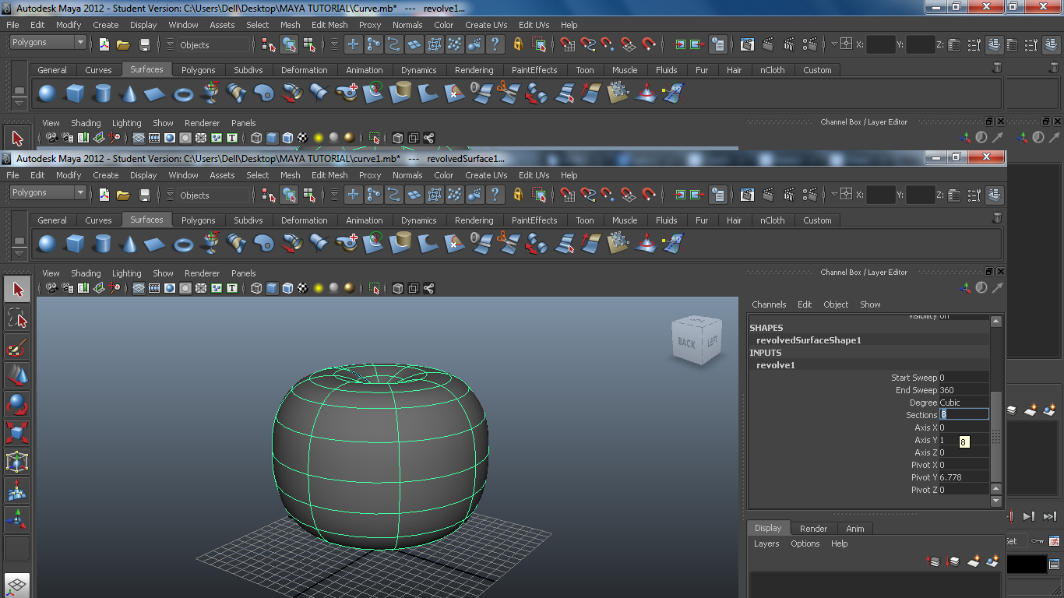This screenshot has width=1064, height=598.
Task: Toggle Snap to Curves magnet in front window
Action: click(x=588, y=195)
